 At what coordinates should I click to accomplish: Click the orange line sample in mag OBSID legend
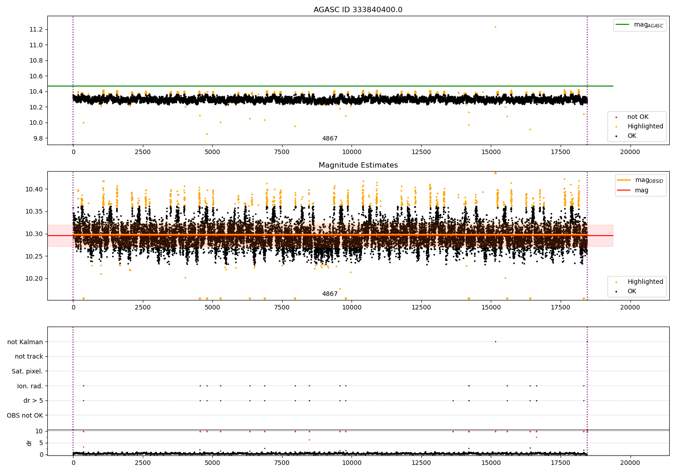tap(624, 180)
